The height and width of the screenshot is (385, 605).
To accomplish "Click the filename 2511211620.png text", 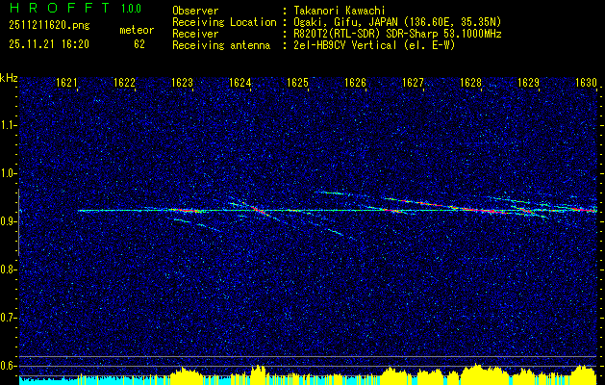I will [49, 26].
